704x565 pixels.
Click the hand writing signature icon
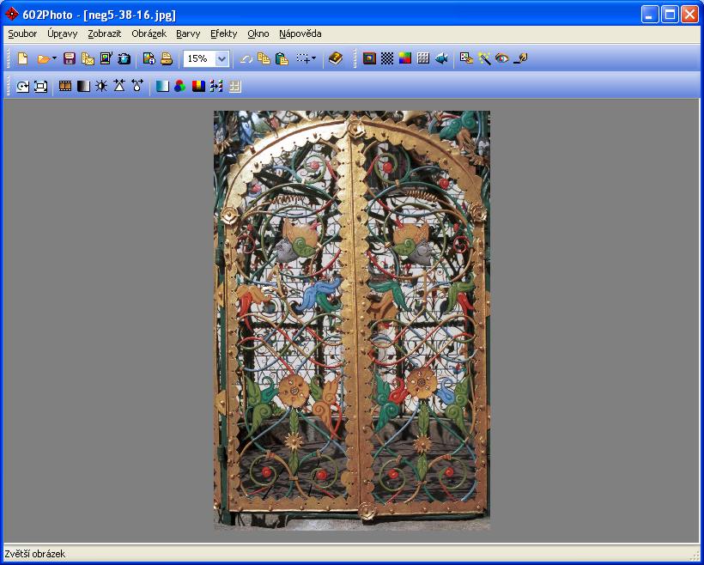520,58
